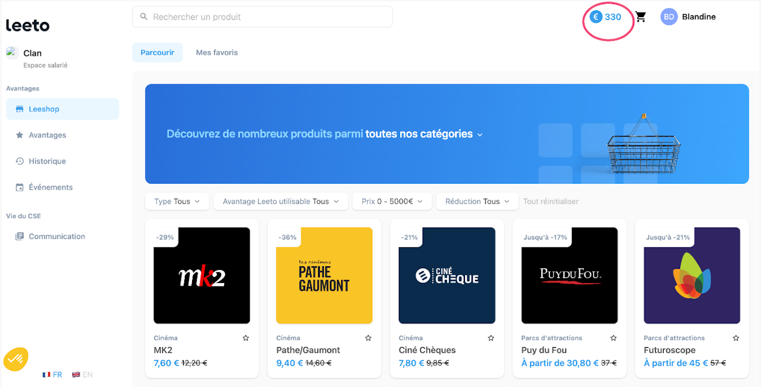Click the Historique clock icon
761x387 pixels.
point(20,161)
